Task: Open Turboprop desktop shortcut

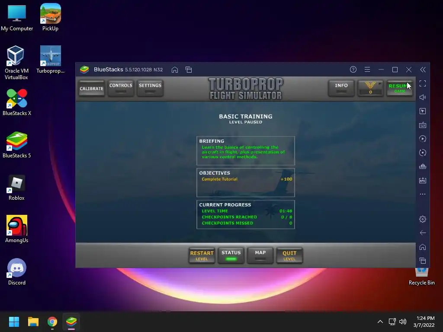Action: tap(50, 59)
